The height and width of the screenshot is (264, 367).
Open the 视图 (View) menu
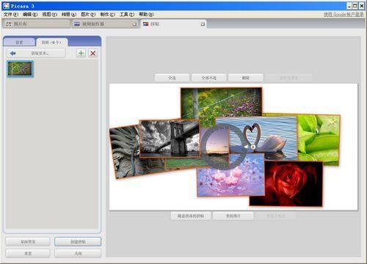[49, 15]
